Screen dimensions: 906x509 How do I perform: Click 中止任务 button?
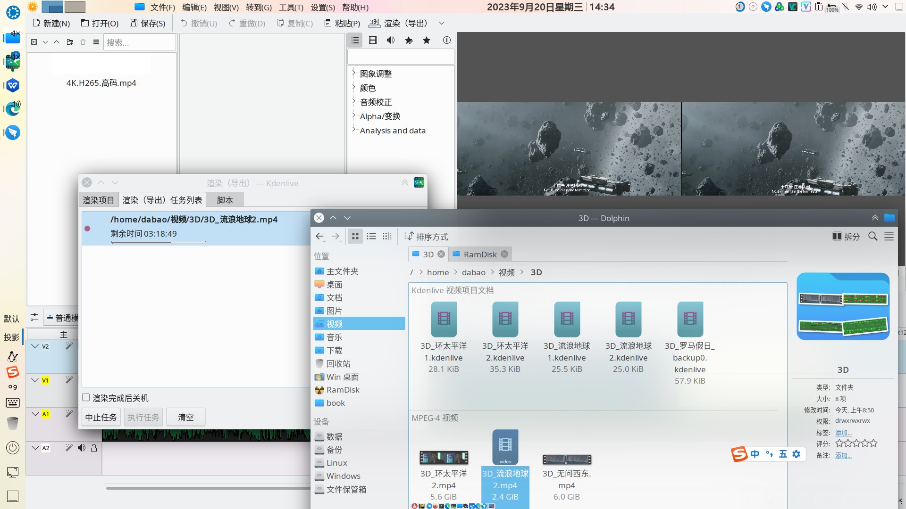tap(101, 417)
